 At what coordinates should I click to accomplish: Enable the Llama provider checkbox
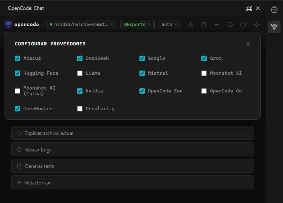[x=80, y=73]
